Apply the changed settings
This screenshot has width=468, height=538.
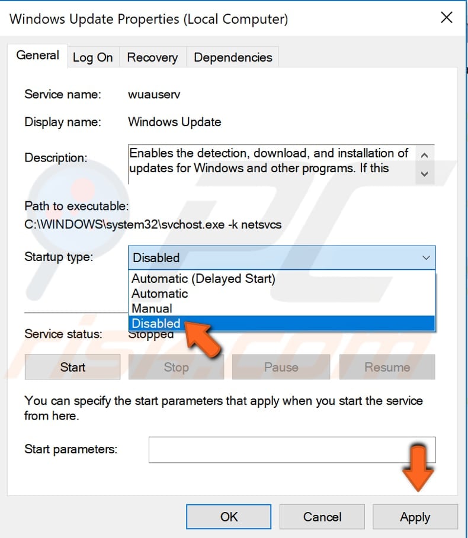pos(415,516)
